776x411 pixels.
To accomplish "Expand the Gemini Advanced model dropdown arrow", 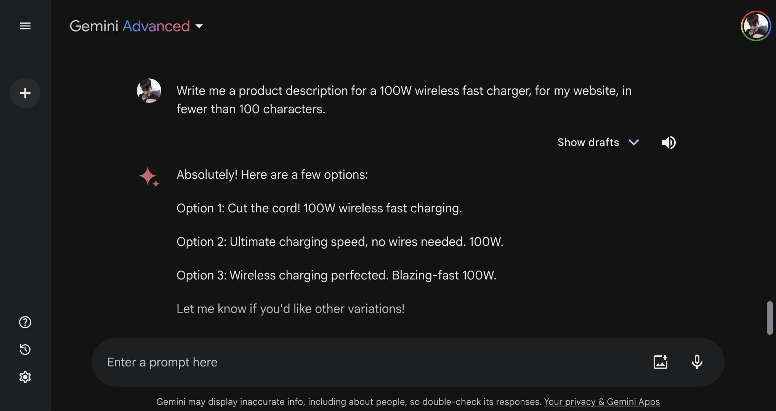I will [199, 26].
